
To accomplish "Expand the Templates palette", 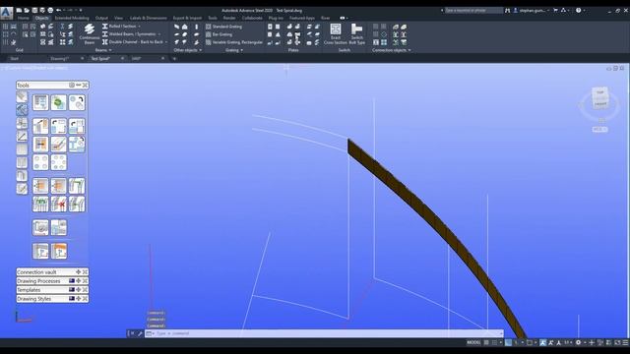I will [79, 289].
